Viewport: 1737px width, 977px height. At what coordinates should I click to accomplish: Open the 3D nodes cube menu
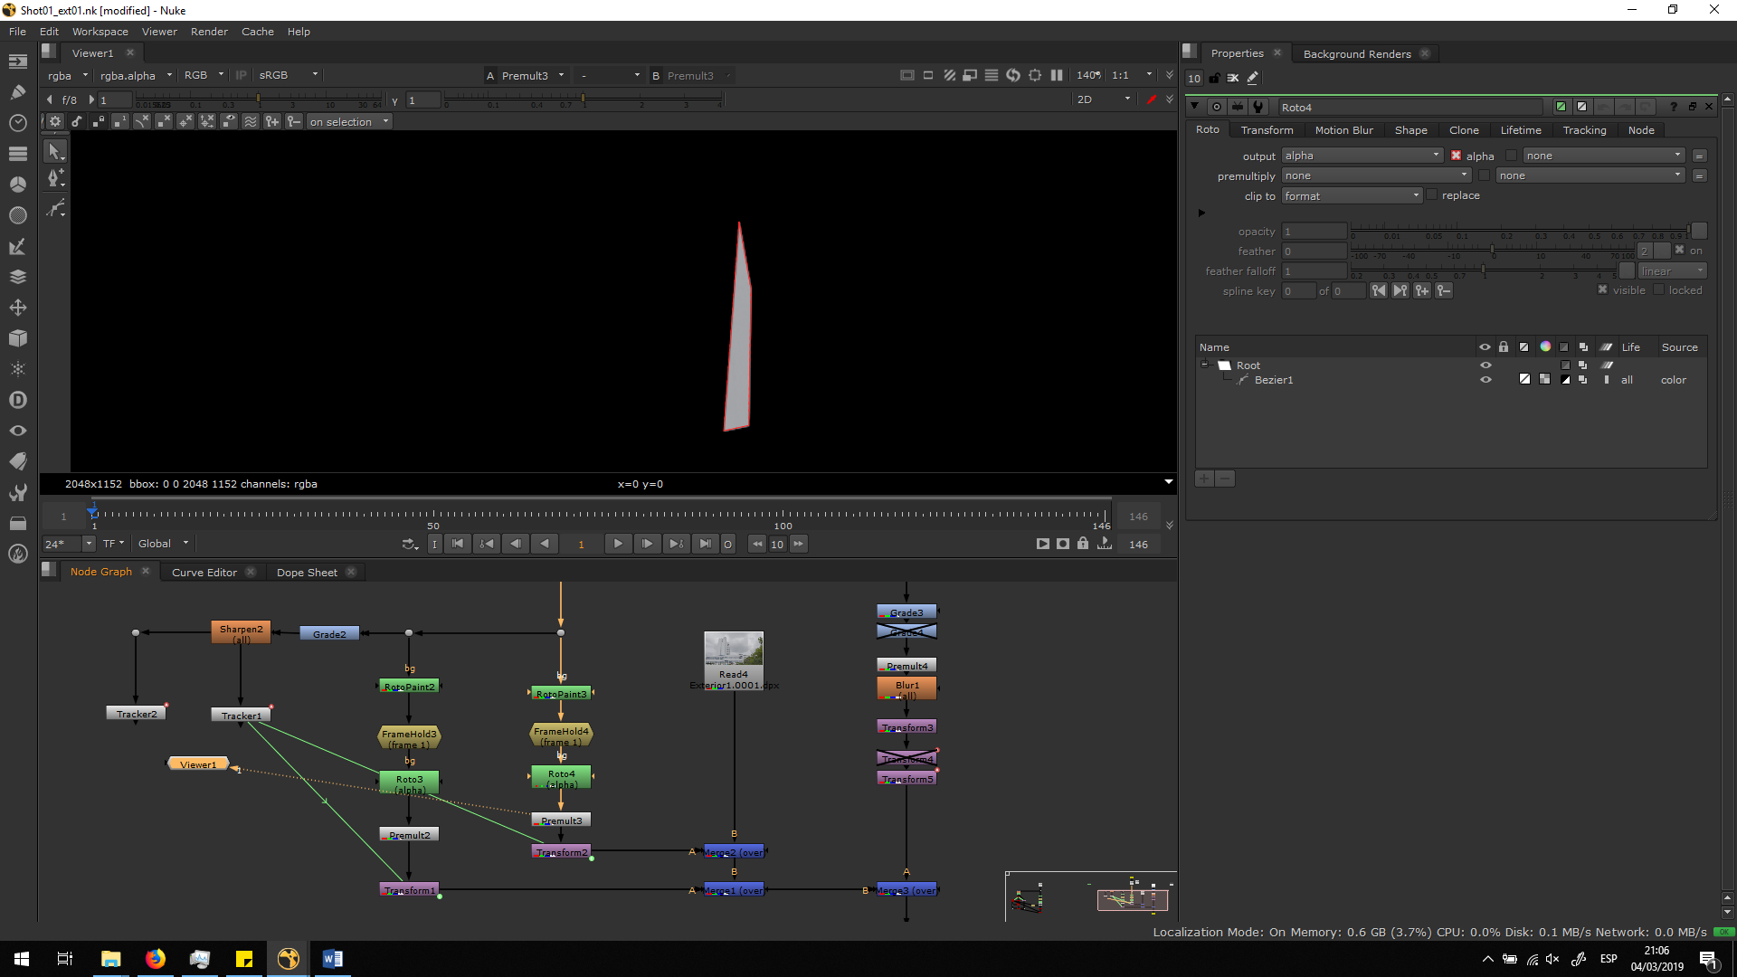coord(17,338)
